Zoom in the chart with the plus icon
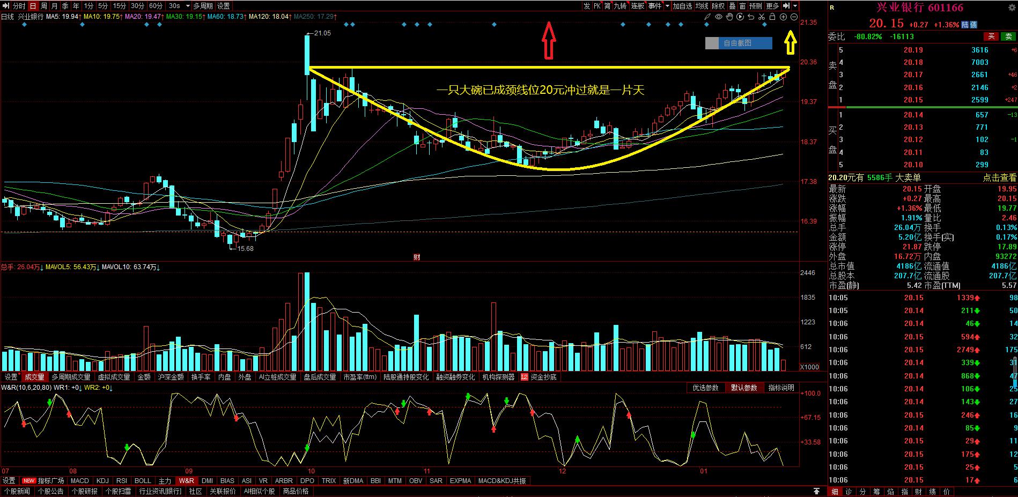 coord(783,17)
